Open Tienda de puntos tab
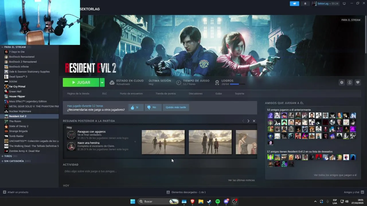 166,94
